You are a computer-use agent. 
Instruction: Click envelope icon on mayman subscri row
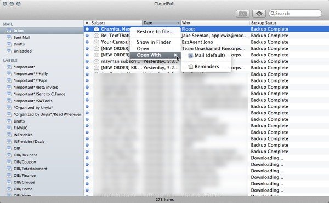(x=97, y=61)
